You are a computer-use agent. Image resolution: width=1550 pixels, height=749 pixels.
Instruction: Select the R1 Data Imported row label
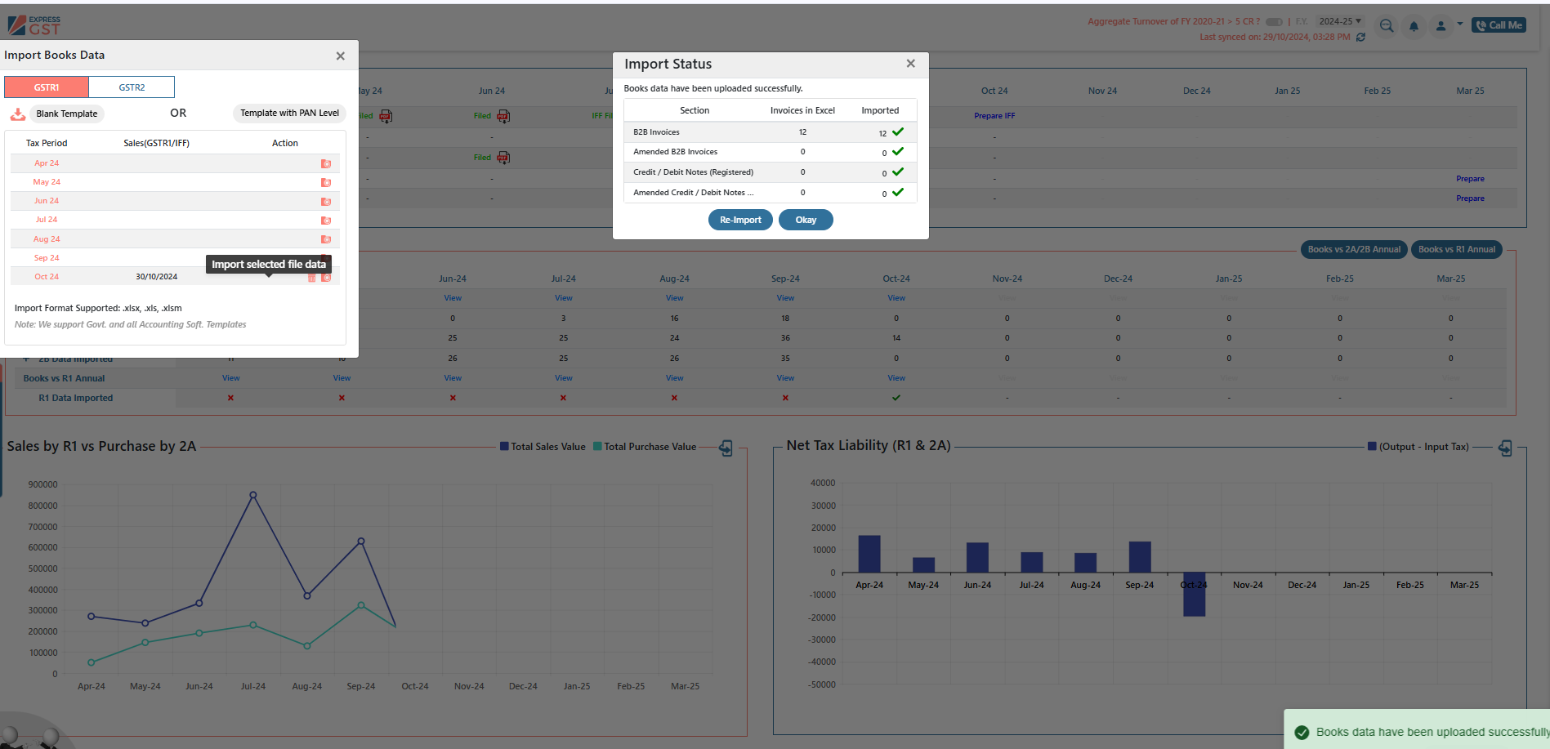pos(76,399)
